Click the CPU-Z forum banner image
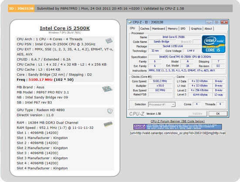240x182 pixels. point(177,127)
